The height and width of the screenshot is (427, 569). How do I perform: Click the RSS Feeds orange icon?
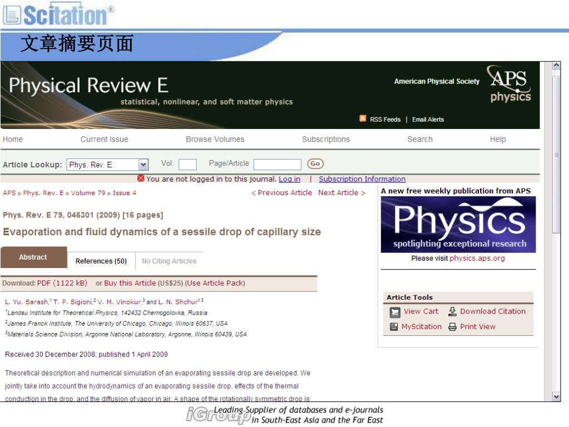362,118
